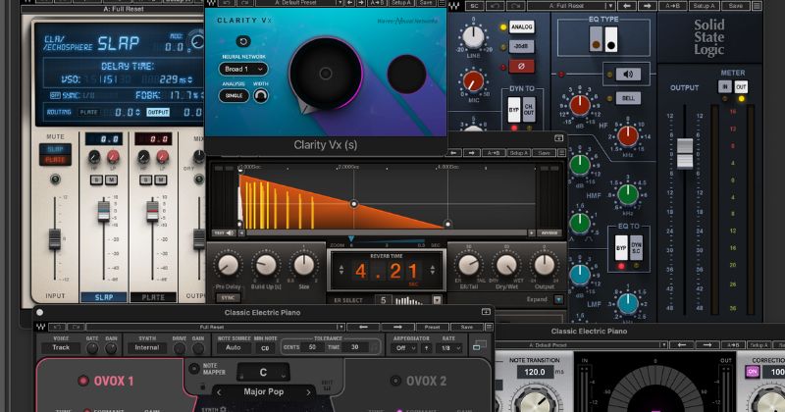Screen dimensions: 785x412
Task: Click the Dry/Wet knob in reverb
Action: pos(506,265)
